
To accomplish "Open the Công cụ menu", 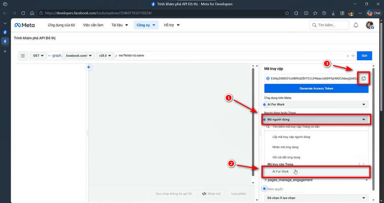I will (146, 25).
